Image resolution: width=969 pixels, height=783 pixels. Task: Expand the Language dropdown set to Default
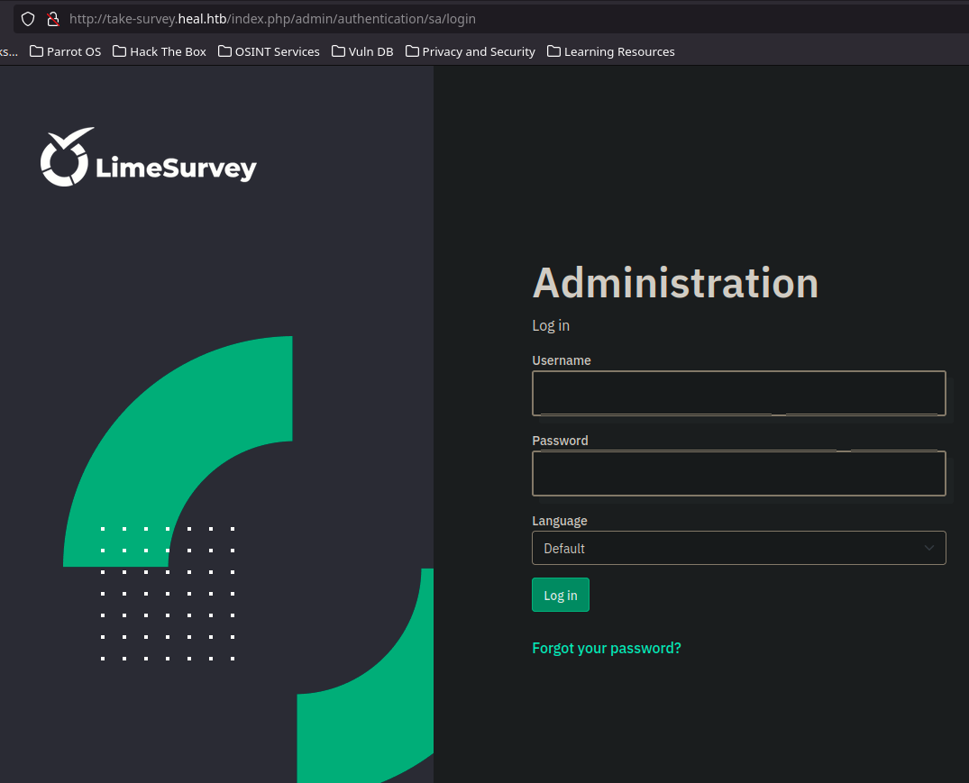click(738, 548)
